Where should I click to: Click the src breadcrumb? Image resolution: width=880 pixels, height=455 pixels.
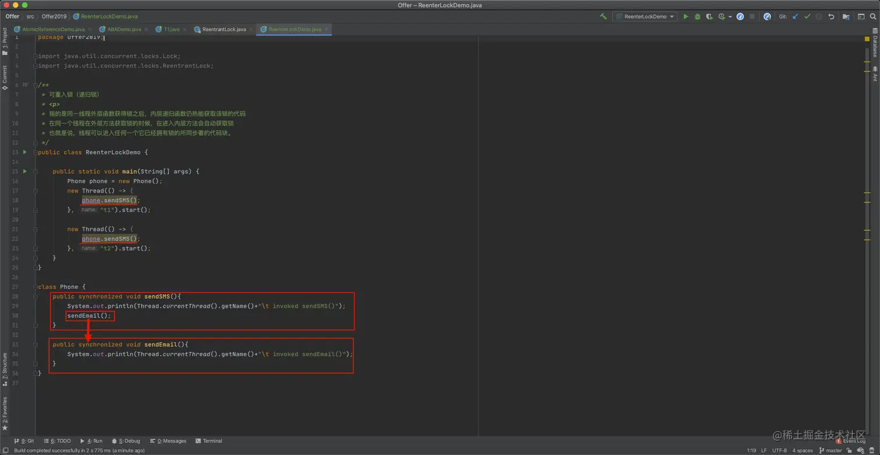click(30, 16)
